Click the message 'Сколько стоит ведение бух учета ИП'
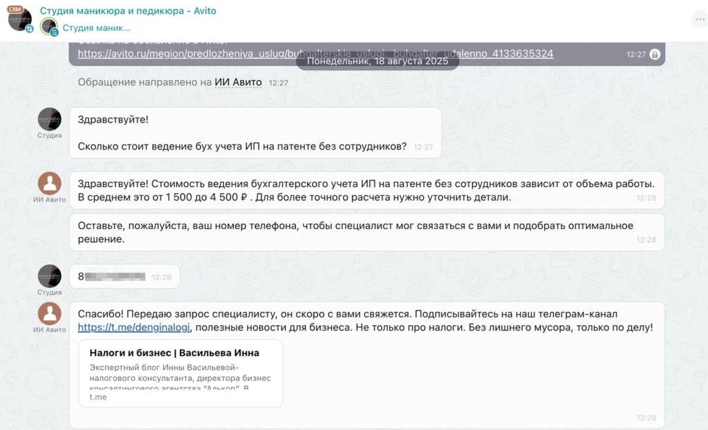Screen dimensions: 708x430 (255, 133)
